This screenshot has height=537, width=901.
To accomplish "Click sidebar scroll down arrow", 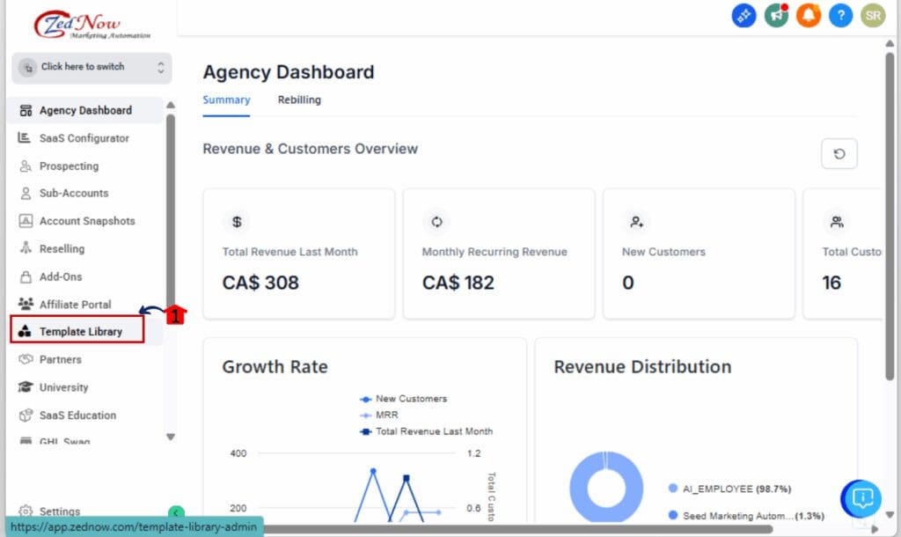I will point(171,437).
